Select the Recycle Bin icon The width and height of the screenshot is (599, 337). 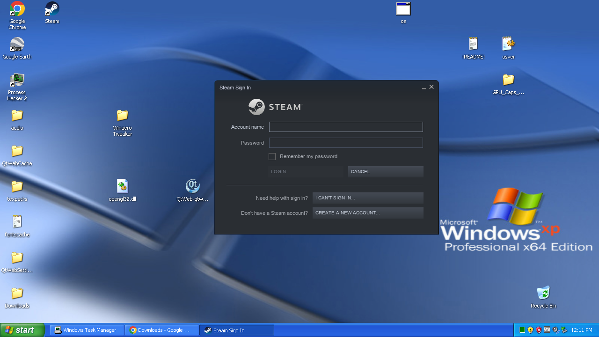pyautogui.click(x=544, y=293)
